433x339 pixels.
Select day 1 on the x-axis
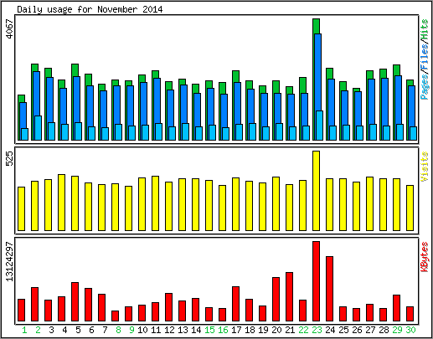pos(24,330)
